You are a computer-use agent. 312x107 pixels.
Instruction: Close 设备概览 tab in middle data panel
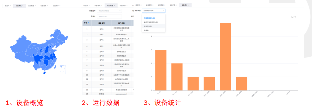point(102,6)
